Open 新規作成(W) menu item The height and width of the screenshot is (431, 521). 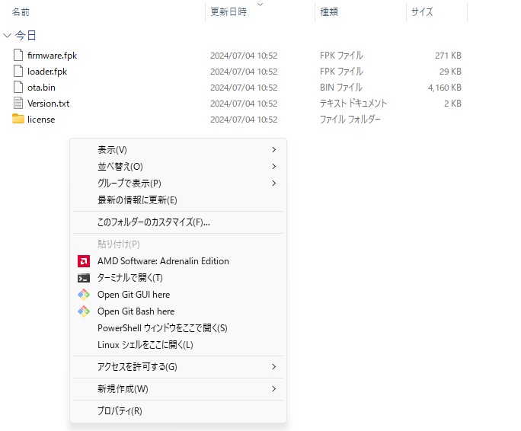(178, 388)
